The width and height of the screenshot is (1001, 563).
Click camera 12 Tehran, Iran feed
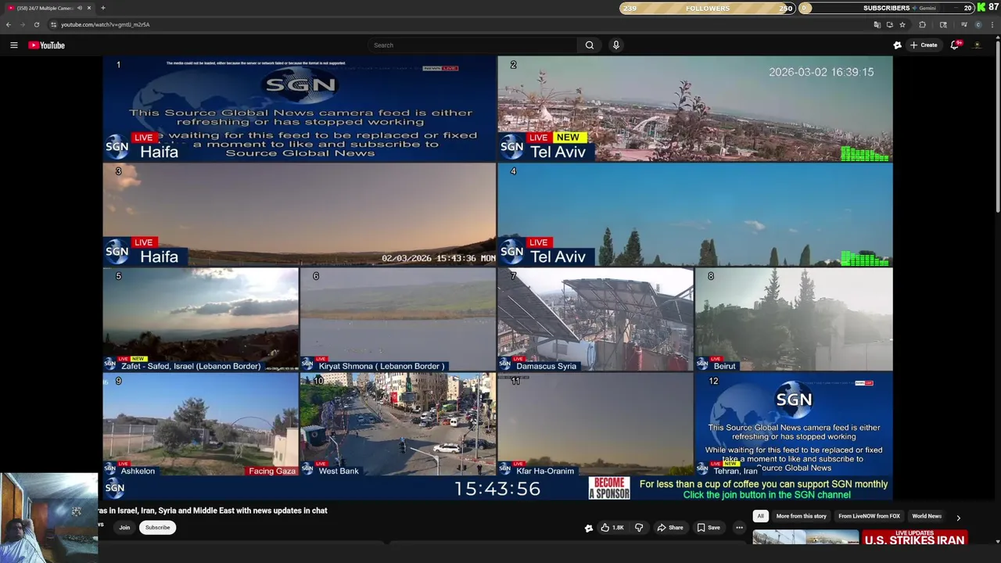[794, 425]
